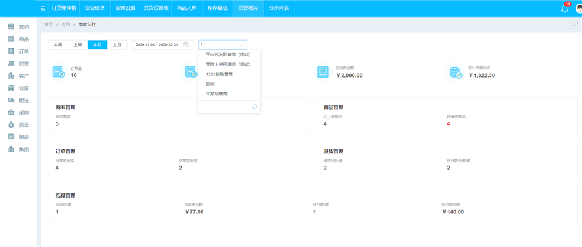582x247 pixels.
Task: Click the 待打款金额 value ￥140.00
Action: point(453,212)
